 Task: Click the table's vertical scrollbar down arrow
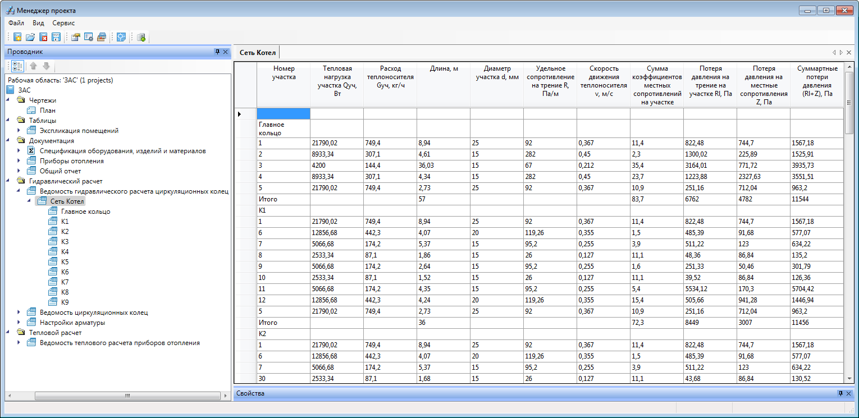[x=848, y=379]
